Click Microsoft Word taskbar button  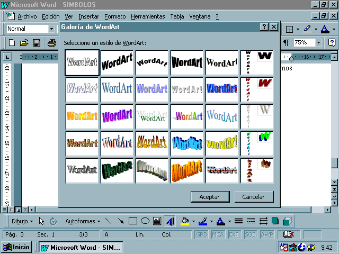pyautogui.click(x=81, y=248)
